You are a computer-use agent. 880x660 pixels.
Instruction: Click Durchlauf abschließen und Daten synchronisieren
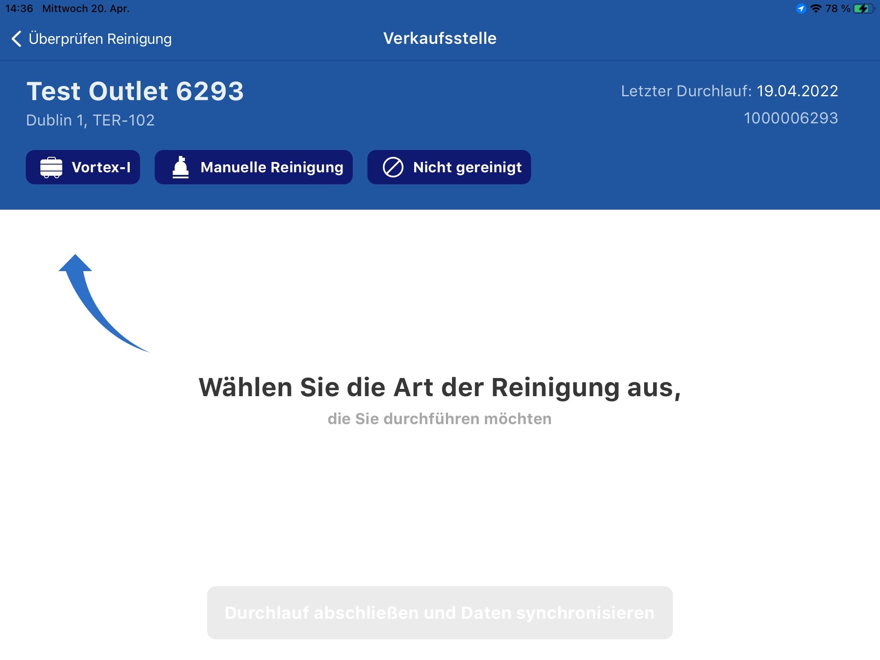(x=440, y=613)
